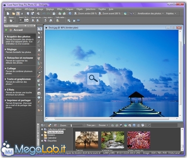Open the Réglage menu
This screenshot has width=187, height=158.
(50, 9)
